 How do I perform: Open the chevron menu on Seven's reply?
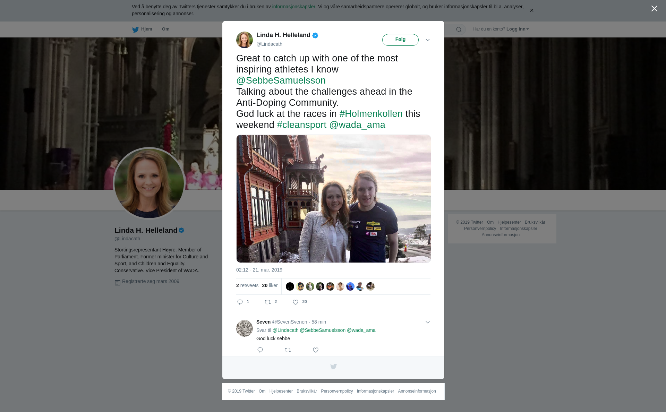point(428,322)
